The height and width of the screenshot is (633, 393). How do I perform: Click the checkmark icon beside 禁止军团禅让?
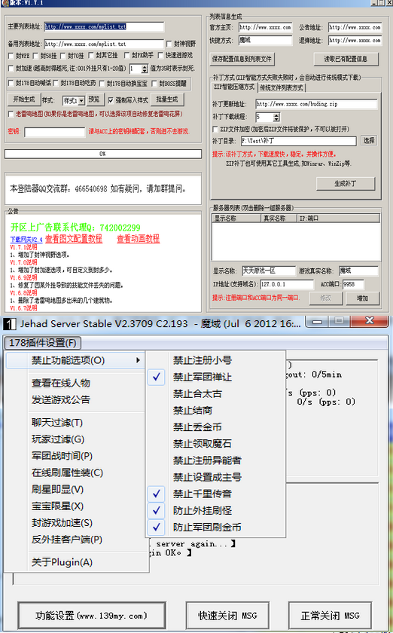tap(157, 377)
